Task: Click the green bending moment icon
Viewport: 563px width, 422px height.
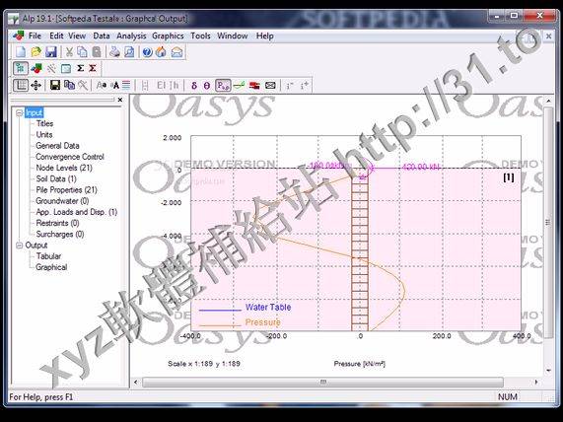Action: point(239,86)
